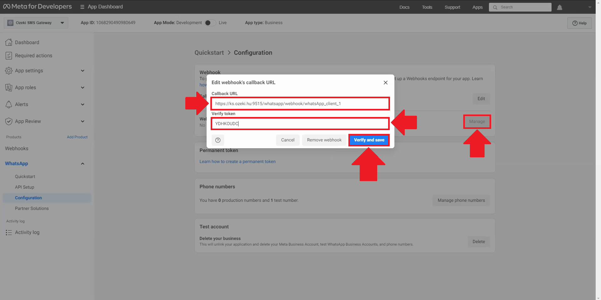
Task: Click the help question icon in dialog
Action: pos(218,140)
